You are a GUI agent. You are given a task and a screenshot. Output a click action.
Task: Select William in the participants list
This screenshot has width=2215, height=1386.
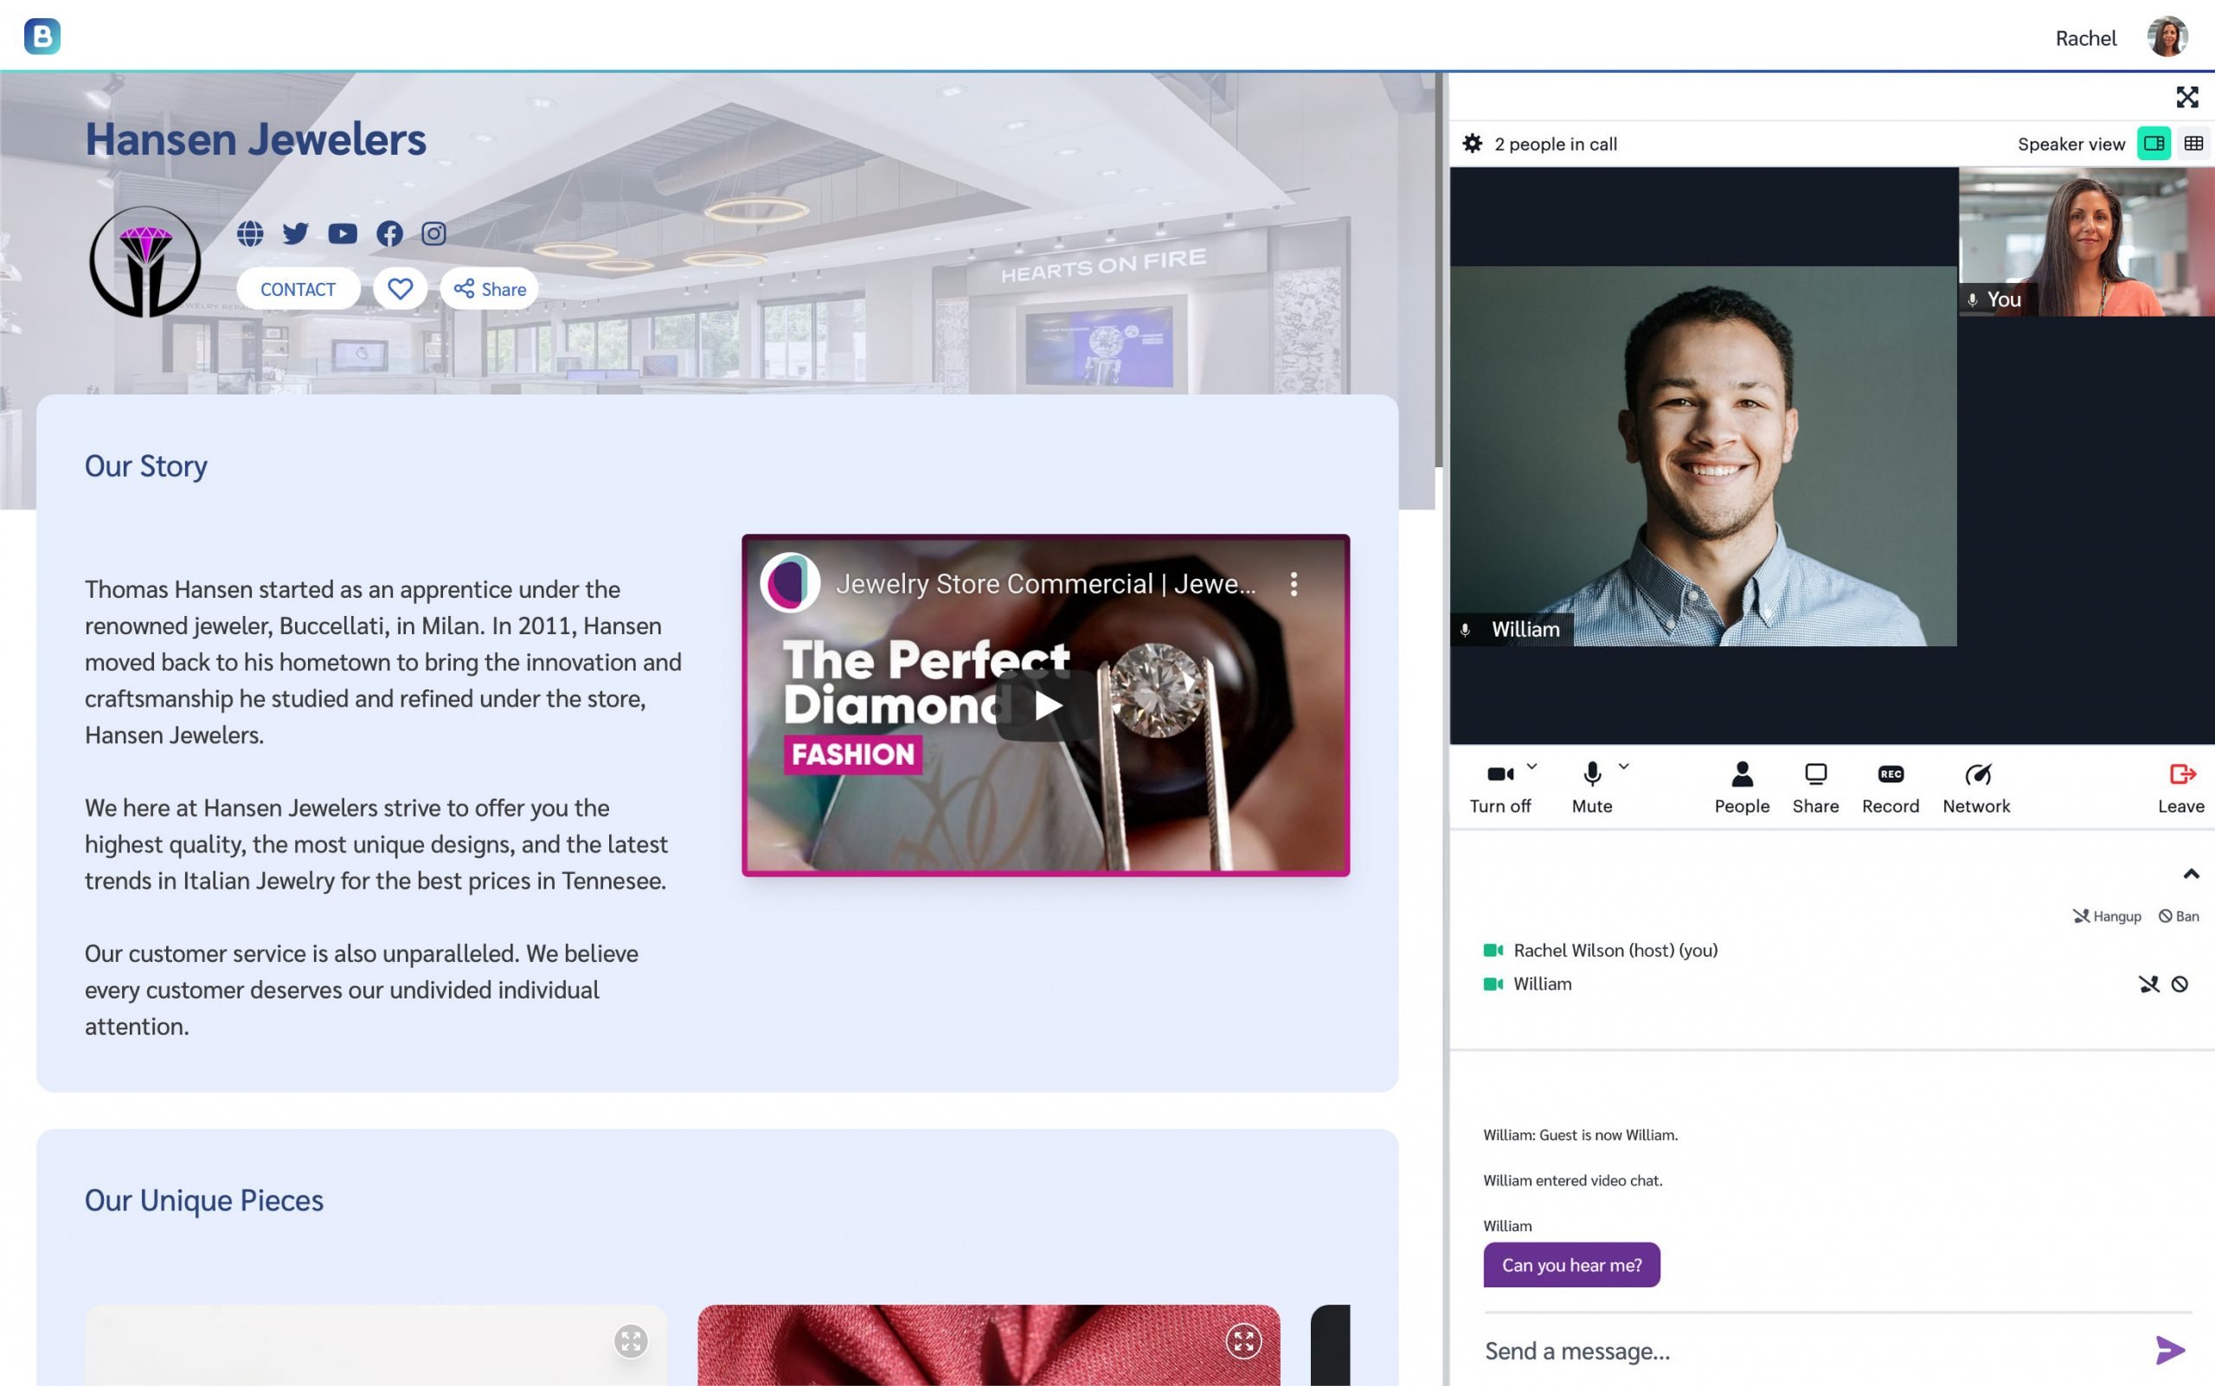[1542, 985]
